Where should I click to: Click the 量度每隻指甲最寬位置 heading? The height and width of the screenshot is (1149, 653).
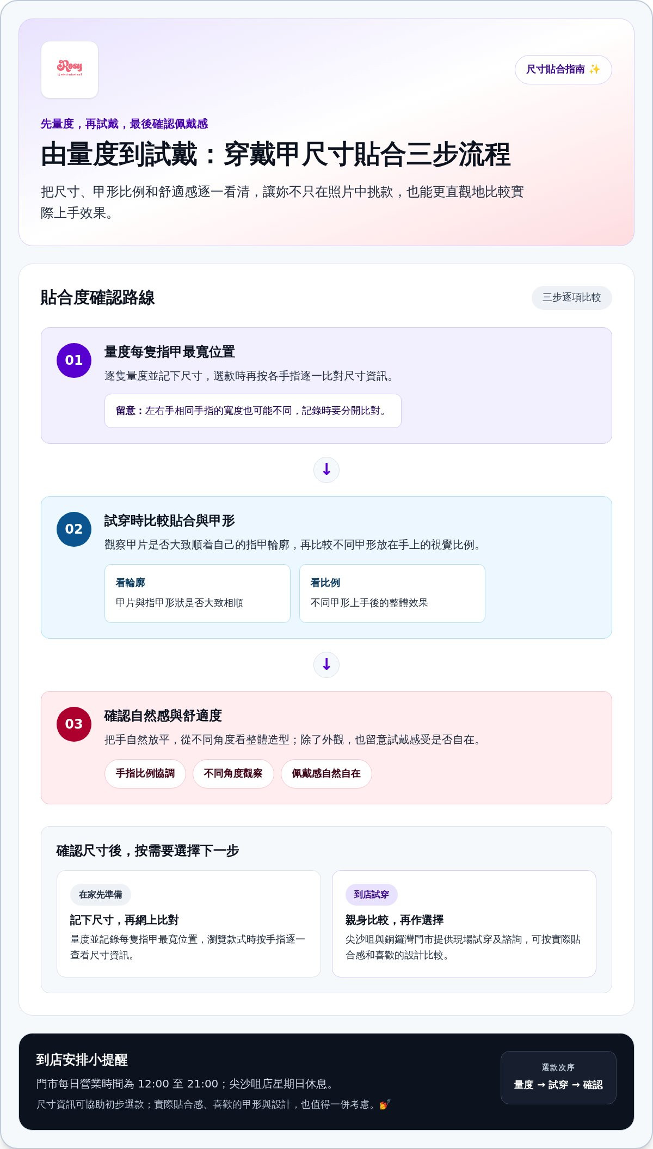pos(170,352)
